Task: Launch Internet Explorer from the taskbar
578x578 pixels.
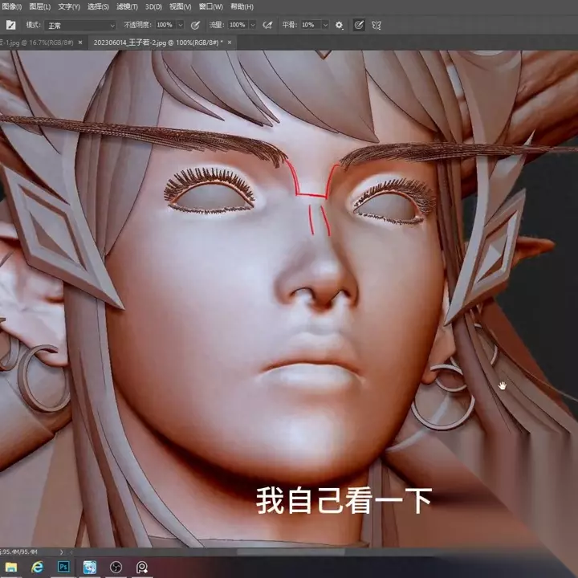Action: pyautogui.click(x=37, y=567)
